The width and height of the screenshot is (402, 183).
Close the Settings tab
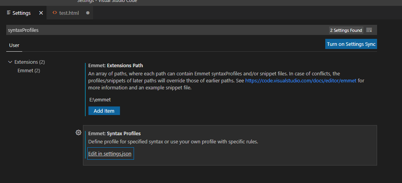point(41,13)
